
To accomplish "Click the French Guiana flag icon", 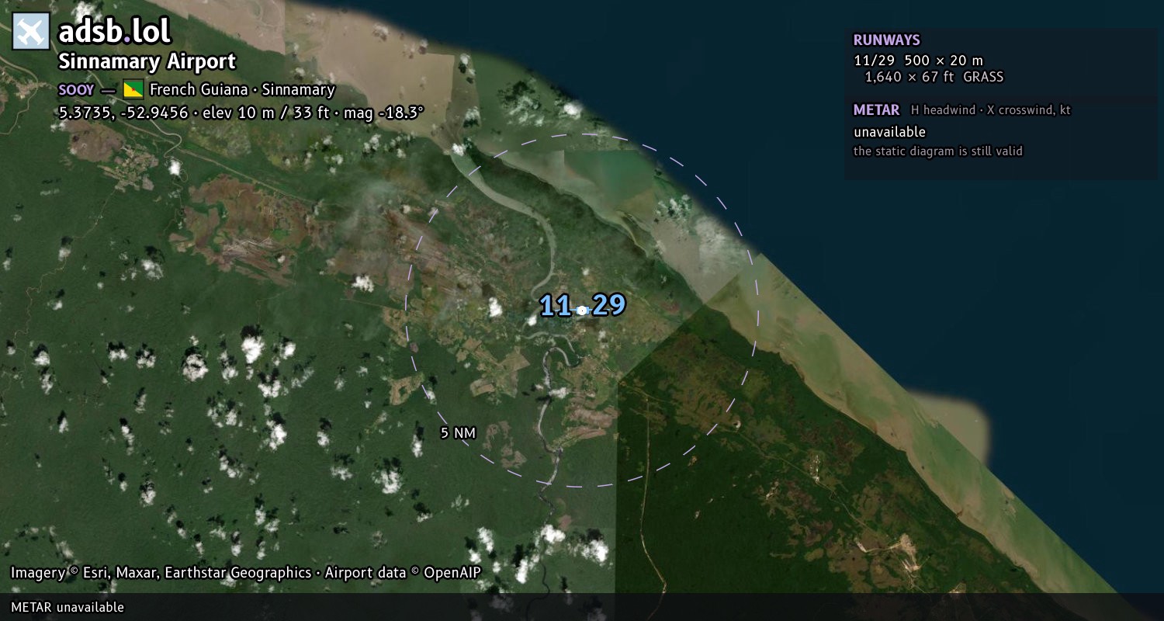I will [x=133, y=90].
